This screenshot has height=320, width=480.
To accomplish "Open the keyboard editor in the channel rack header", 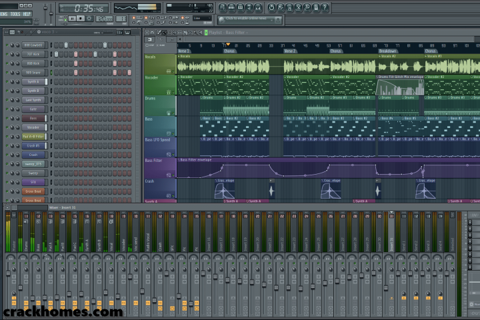I will [x=127, y=32].
